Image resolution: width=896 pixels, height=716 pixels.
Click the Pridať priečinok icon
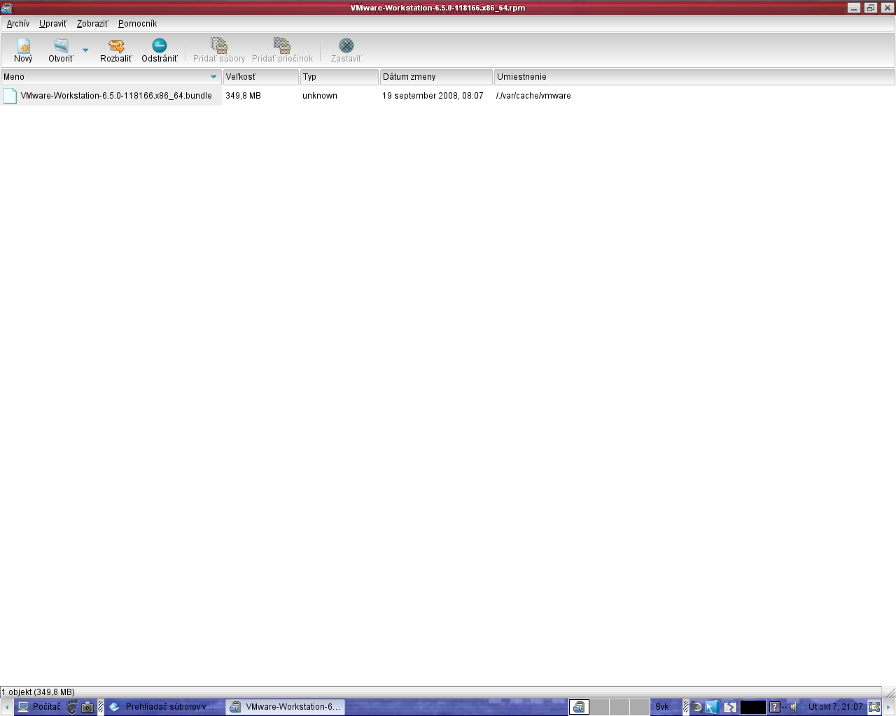(282, 46)
